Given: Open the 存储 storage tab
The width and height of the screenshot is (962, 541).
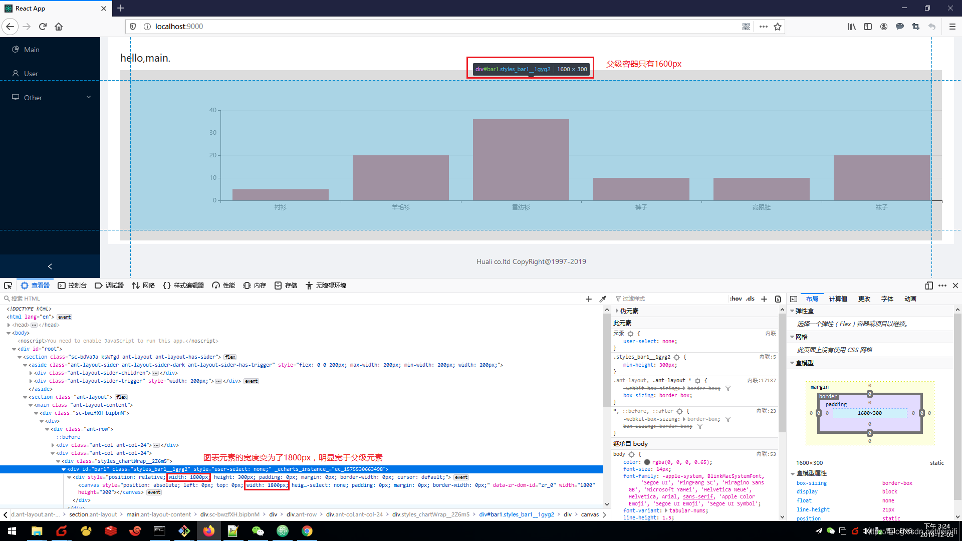Looking at the screenshot, I should point(286,286).
